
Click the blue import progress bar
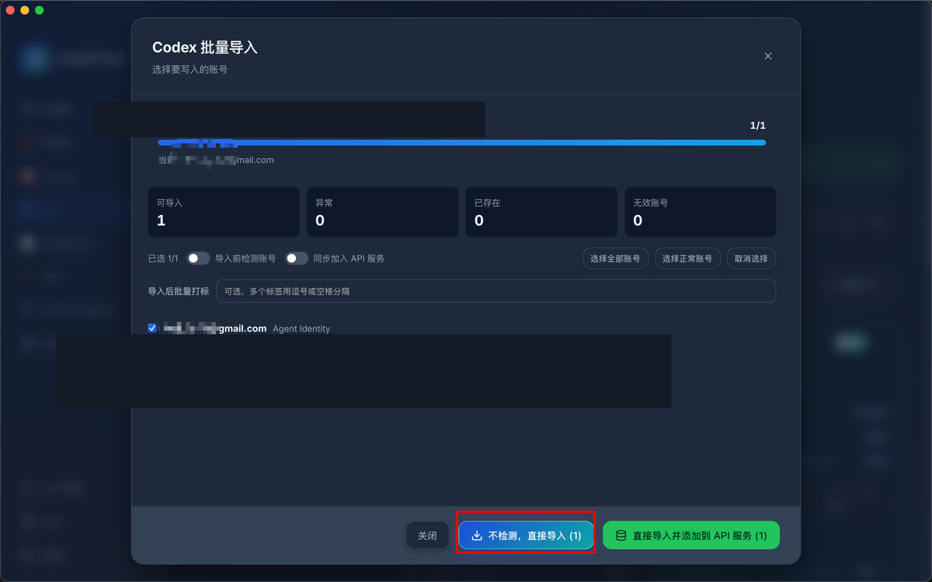point(462,143)
